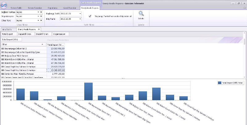Clear the Cihaz Türü filter with X
247x125 pixels.
pyautogui.click(x=41, y=20)
